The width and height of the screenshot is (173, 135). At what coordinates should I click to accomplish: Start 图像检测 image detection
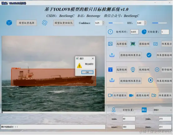144,44
